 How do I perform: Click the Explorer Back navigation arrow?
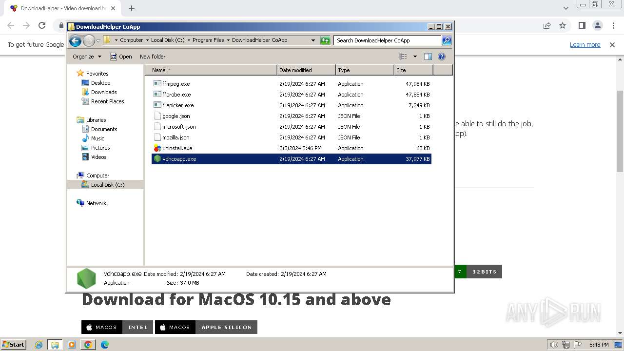pos(75,40)
